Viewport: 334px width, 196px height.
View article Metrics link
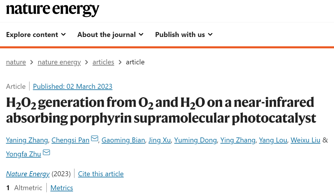point(62,188)
